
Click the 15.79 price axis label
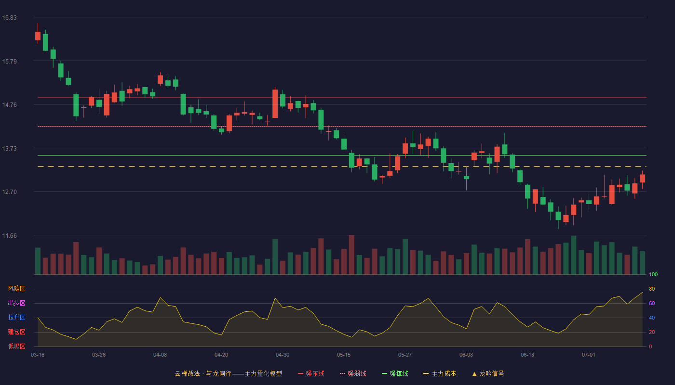(x=9, y=61)
